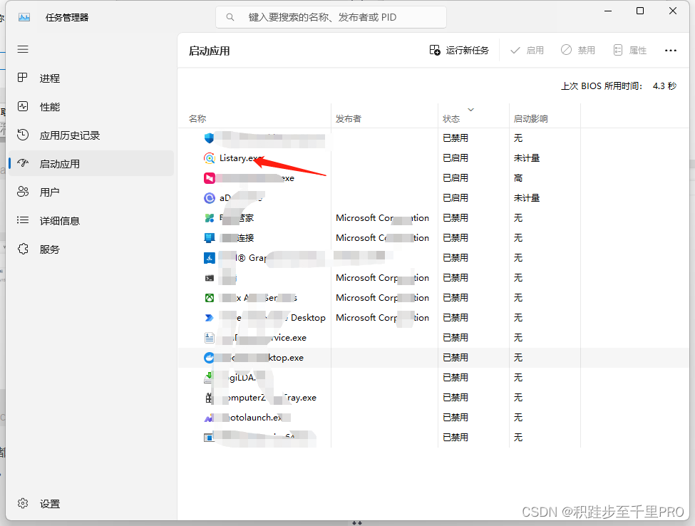Click the 高 startup impact cell
The height and width of the screenshot is (526, 695).
pos(518,177)
